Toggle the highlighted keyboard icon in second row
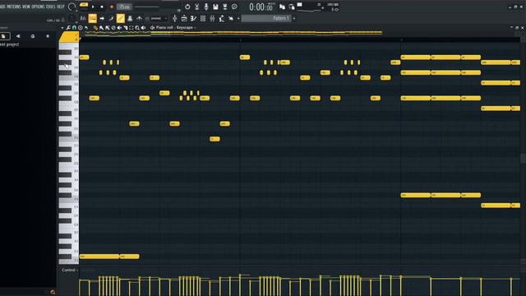526x296 pixels. click(93, 18)
